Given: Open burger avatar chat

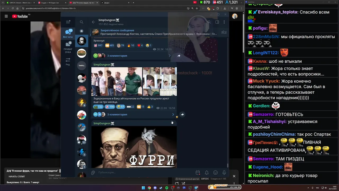Looking at the screenshot, I should click(x=82, y=53).
